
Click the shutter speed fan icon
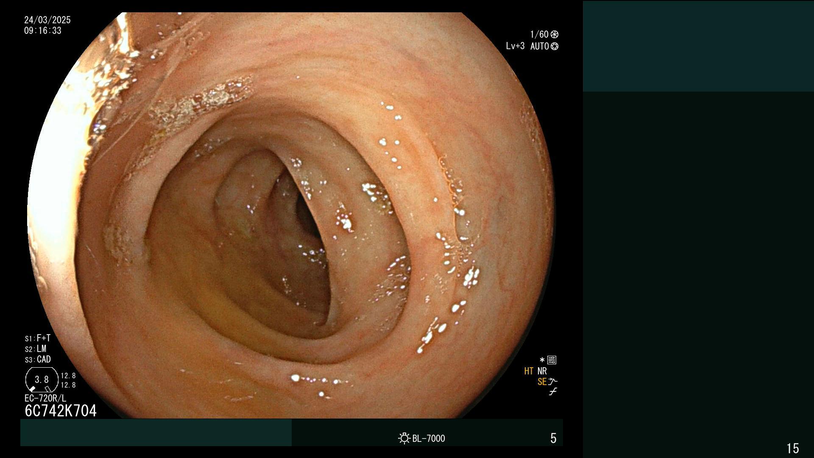(555, 34)
